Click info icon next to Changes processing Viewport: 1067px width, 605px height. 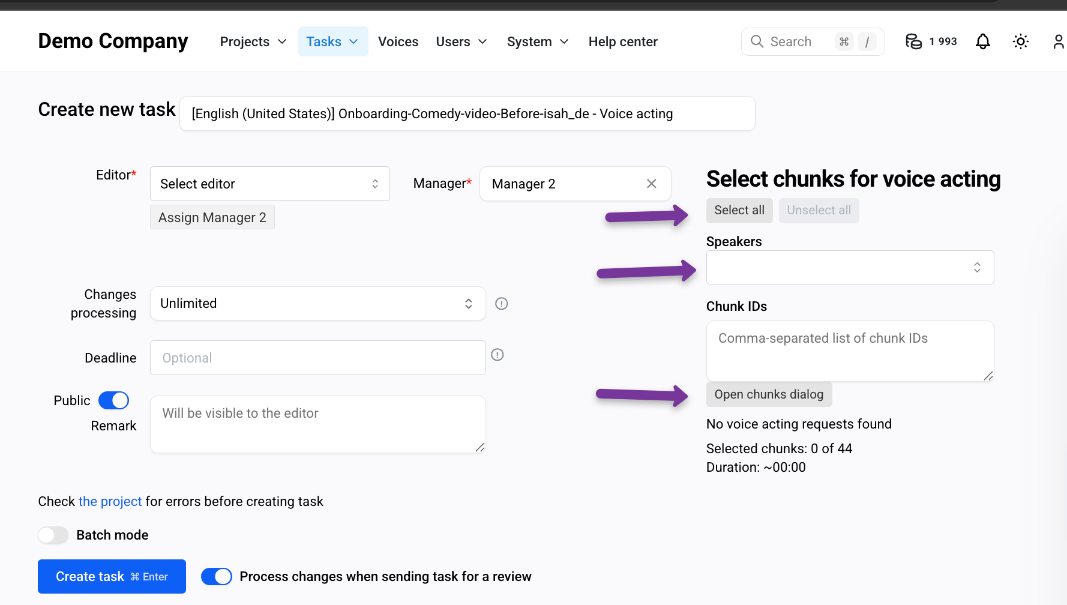tap(502, 304)
